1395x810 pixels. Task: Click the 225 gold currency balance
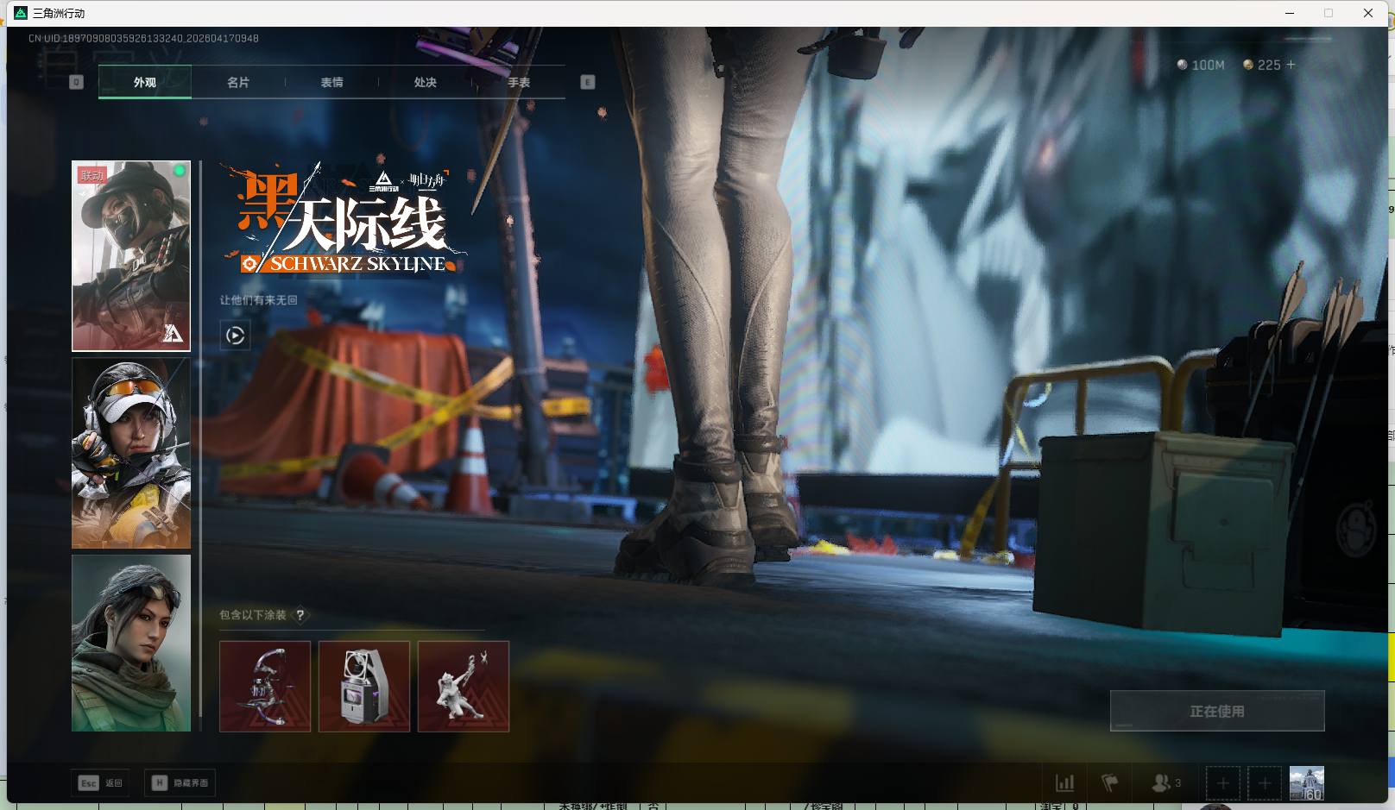(x=1261, y=65)
